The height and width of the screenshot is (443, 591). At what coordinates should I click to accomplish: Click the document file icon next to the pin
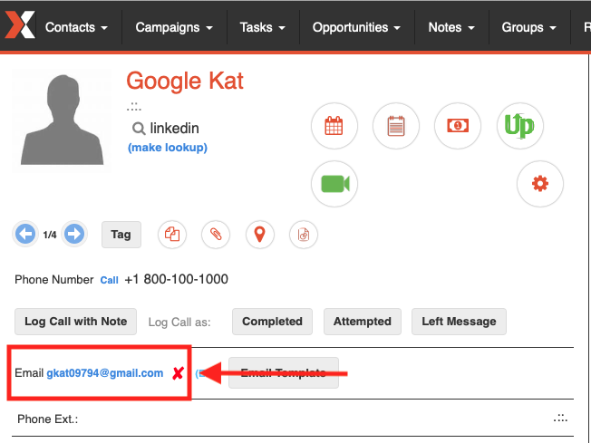pyautogui.click(x=304, y=235)
